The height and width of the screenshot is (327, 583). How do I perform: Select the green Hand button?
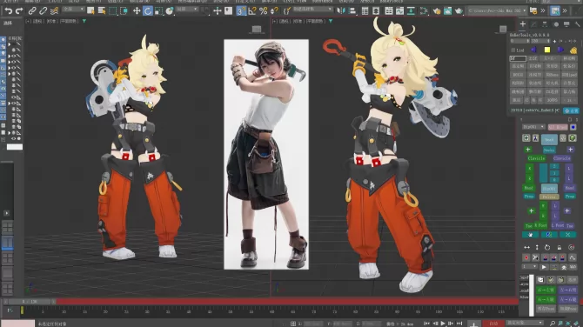[x=528, y=188]
